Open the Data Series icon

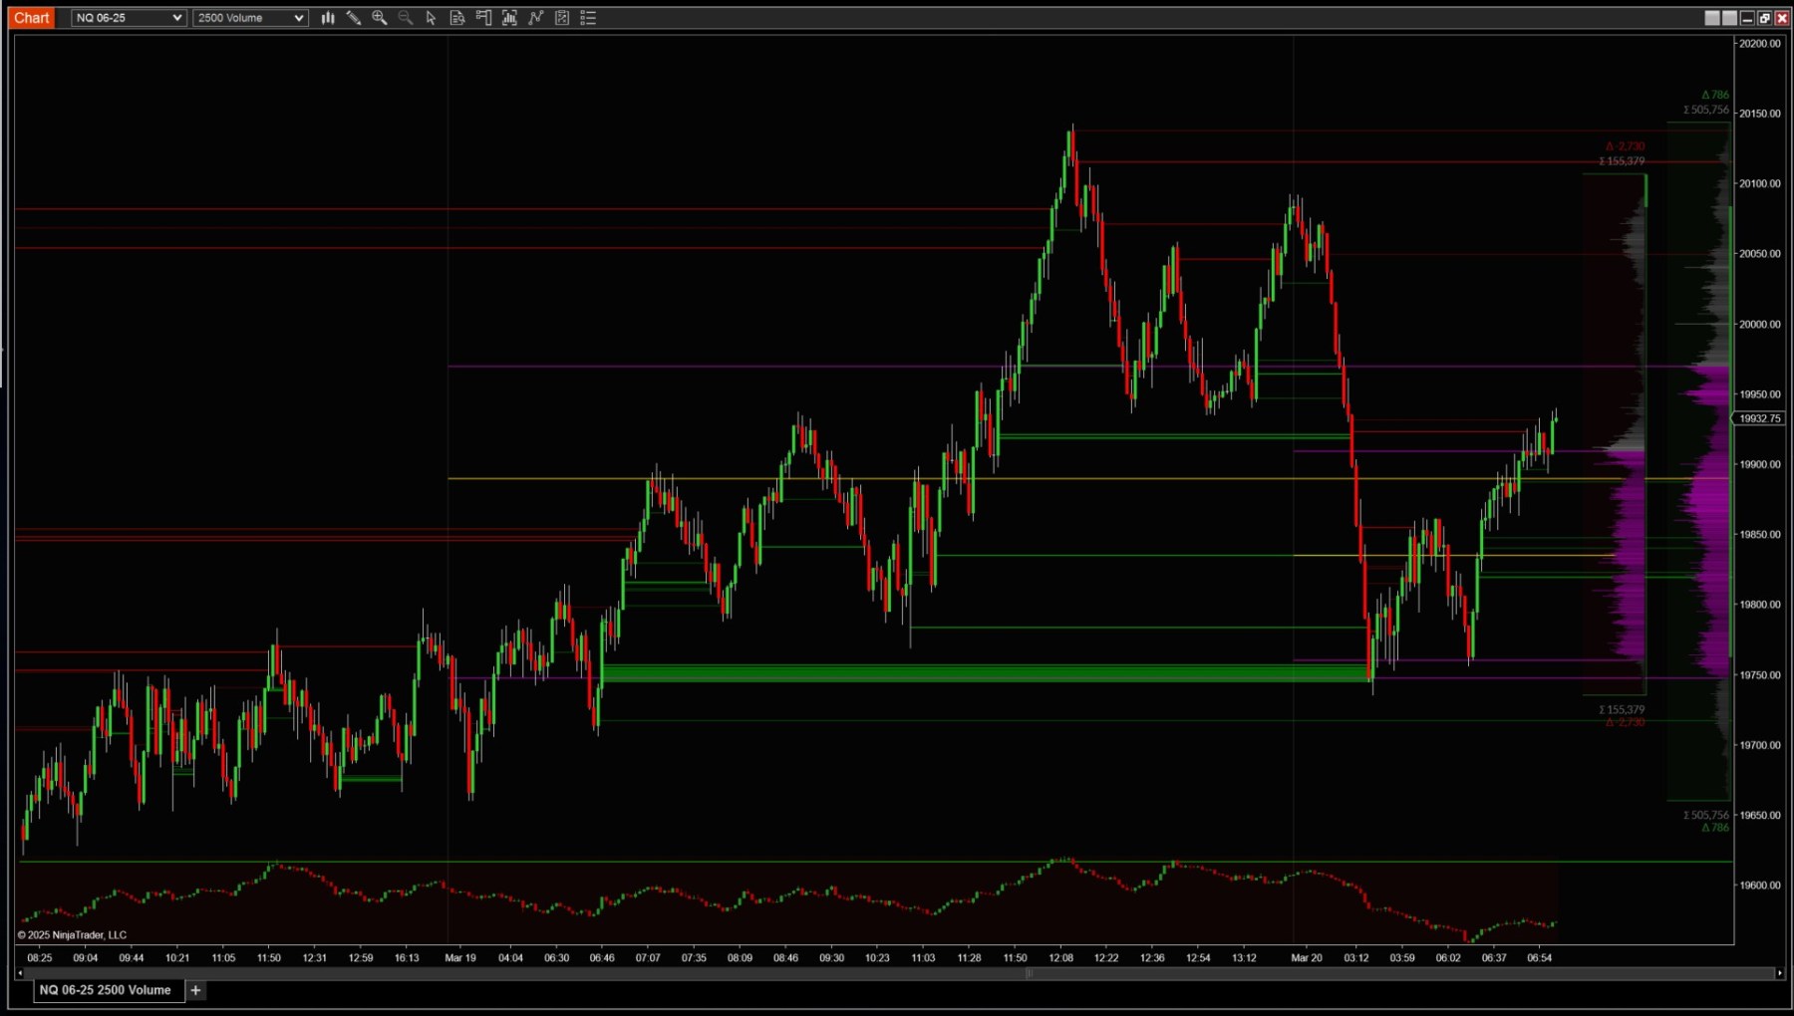[509, 18]
